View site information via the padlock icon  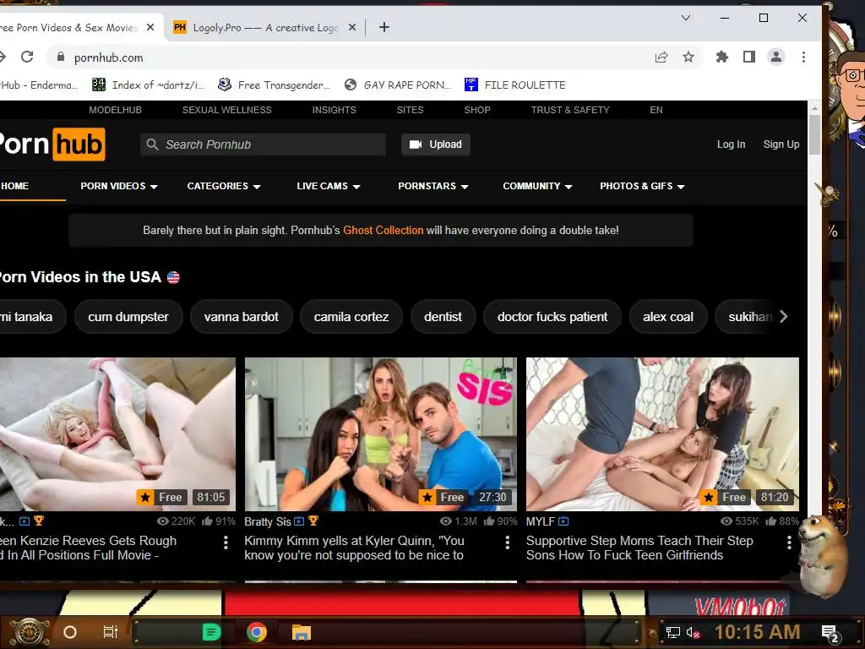point(61,57)
